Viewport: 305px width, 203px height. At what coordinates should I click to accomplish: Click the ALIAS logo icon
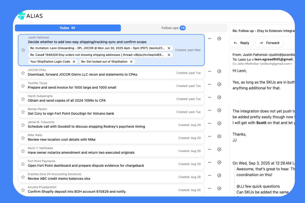(x=22, y=16)
